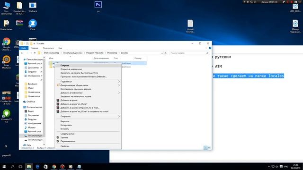Open the 'Файл' ribbon tab

(24, 48)
